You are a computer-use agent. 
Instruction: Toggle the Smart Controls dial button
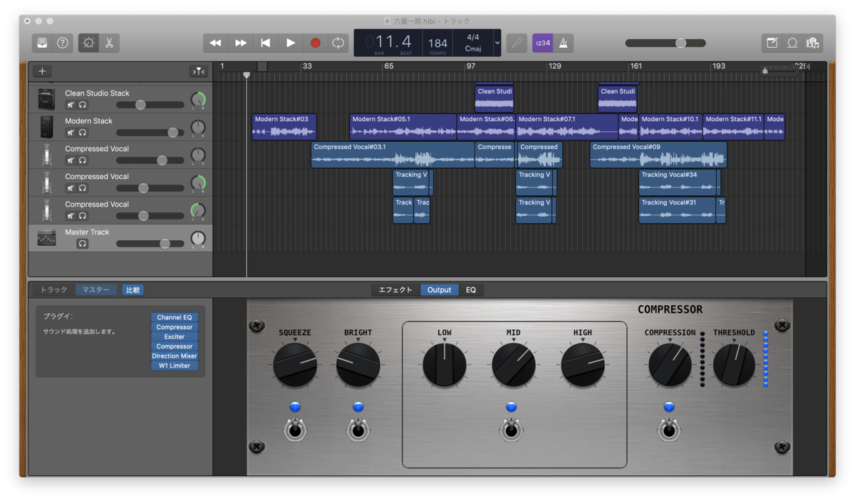click(x=88, y=43)
